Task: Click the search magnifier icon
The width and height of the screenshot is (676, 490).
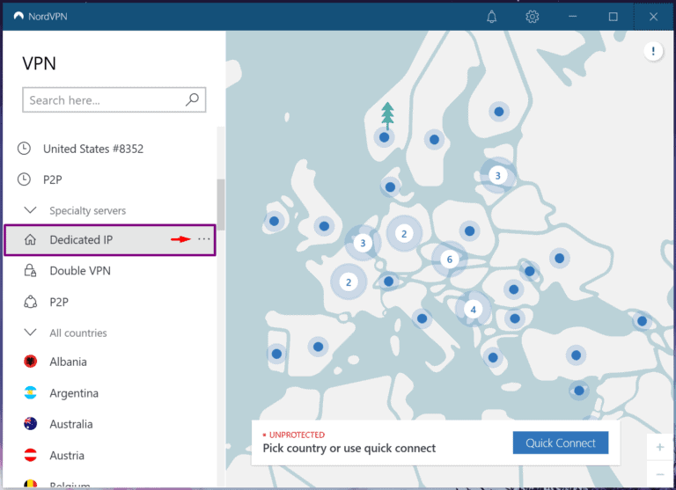Action: (193, 100)
